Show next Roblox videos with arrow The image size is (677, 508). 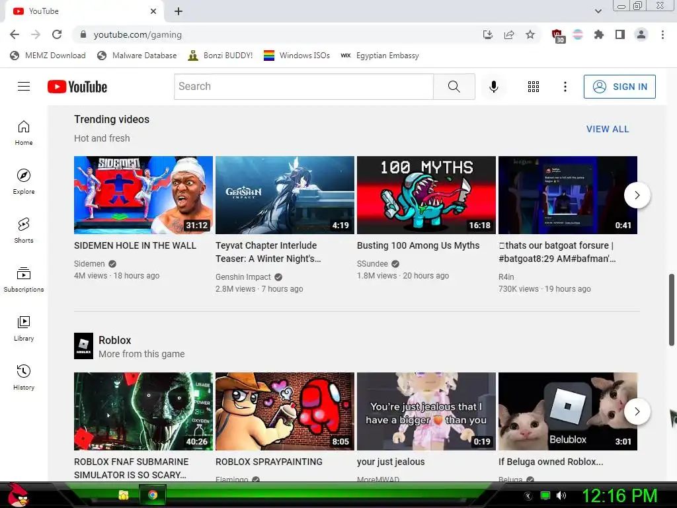637,411
